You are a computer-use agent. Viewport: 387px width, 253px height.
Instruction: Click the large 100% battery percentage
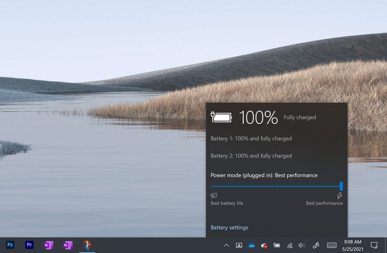(x=259, y=117)
